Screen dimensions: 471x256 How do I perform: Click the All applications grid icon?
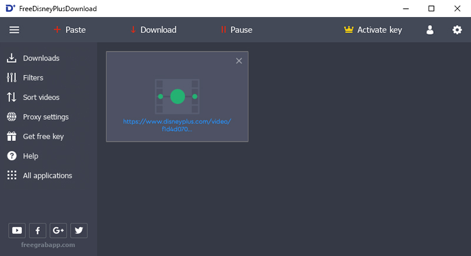tap(12, 175)
